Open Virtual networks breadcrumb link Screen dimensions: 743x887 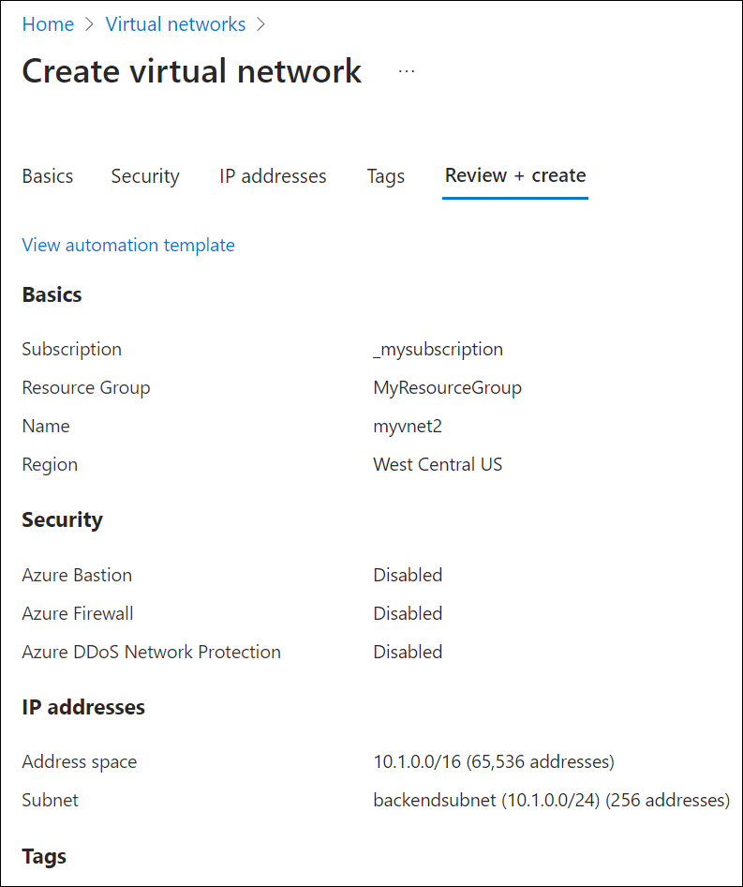pos(175,23)
